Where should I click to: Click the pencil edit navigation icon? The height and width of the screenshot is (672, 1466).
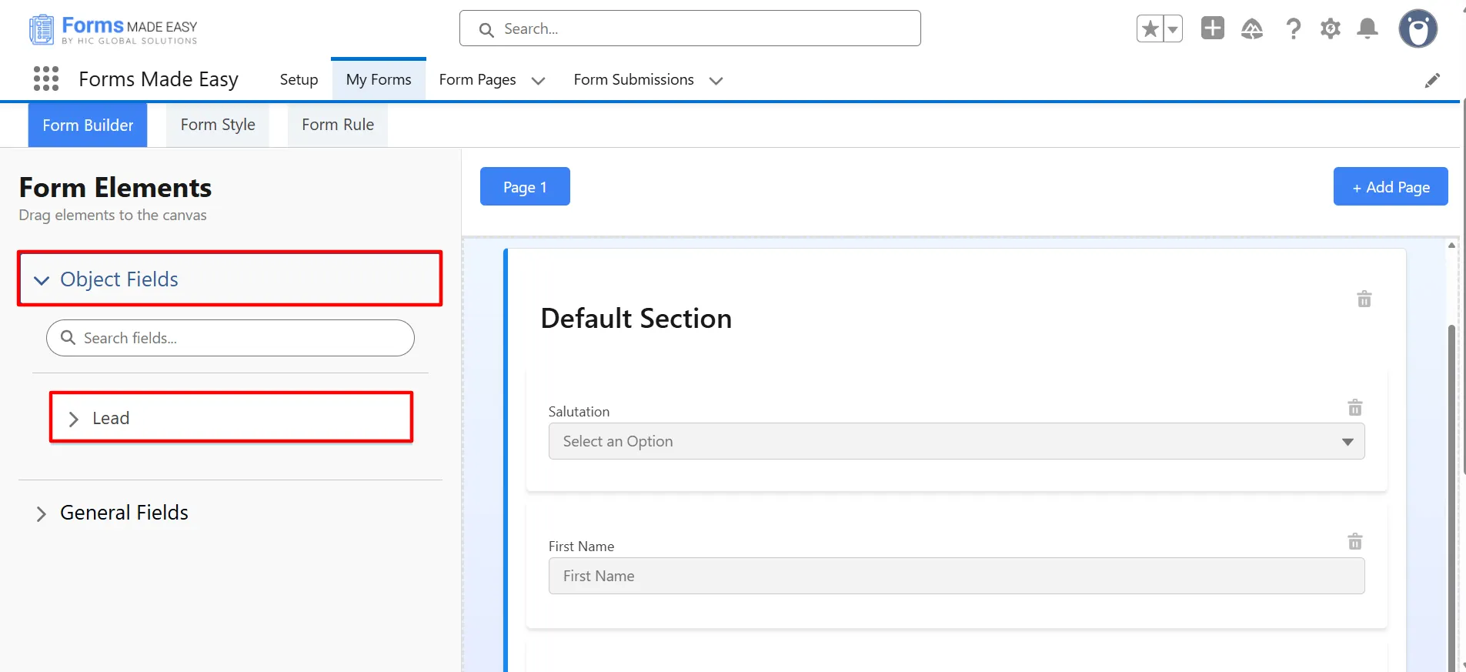pyautogui.click(x=1431, y=80)
